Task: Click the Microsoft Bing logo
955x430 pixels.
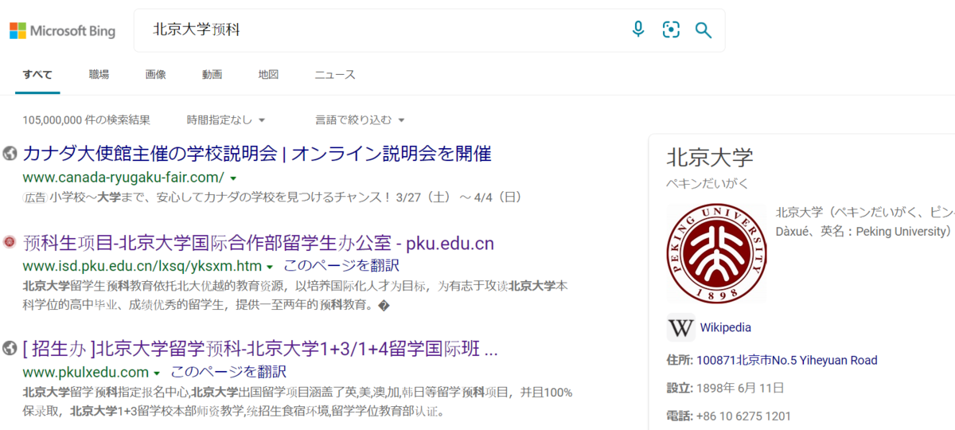Action: 62,31
